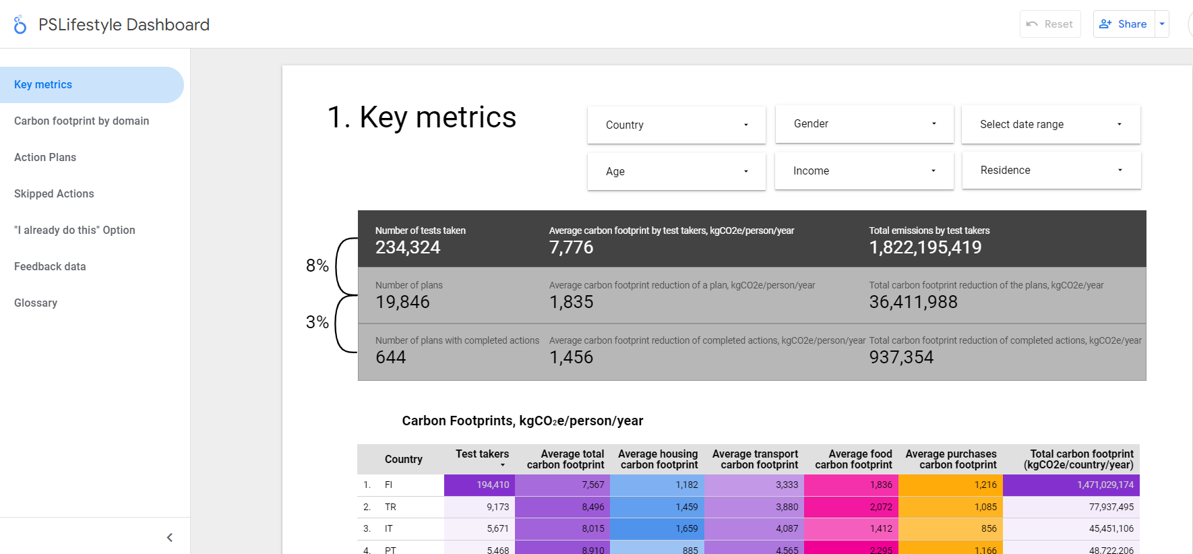Navigate to the Feedback data page
This screenshot has width=1193, height=554.
pos(50,267)
